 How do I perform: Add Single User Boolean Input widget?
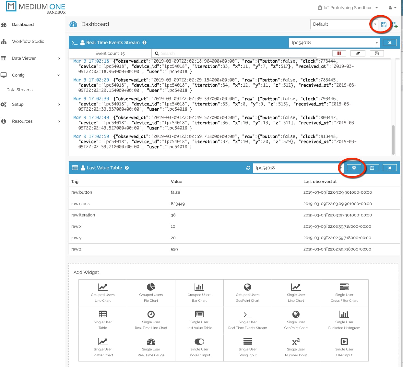point(199,348)
